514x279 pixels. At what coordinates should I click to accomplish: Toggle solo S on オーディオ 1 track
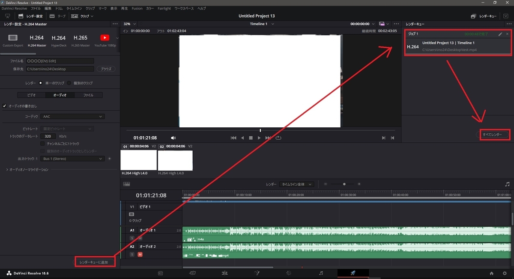tap(132, 238)
